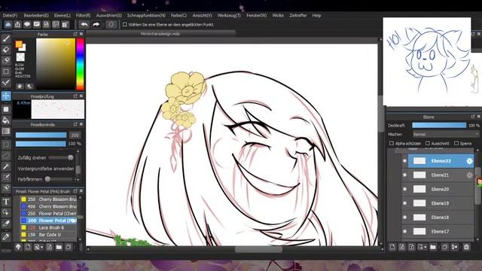Open add-brush dropdown arrow in brush panel

42,247
